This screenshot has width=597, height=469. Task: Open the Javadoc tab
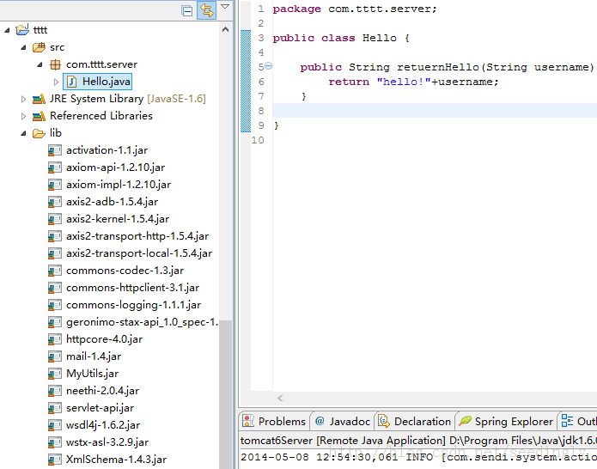[343, 422]
